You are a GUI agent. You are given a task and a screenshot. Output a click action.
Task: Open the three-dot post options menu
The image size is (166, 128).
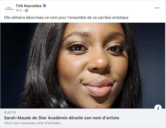point(157,8)
